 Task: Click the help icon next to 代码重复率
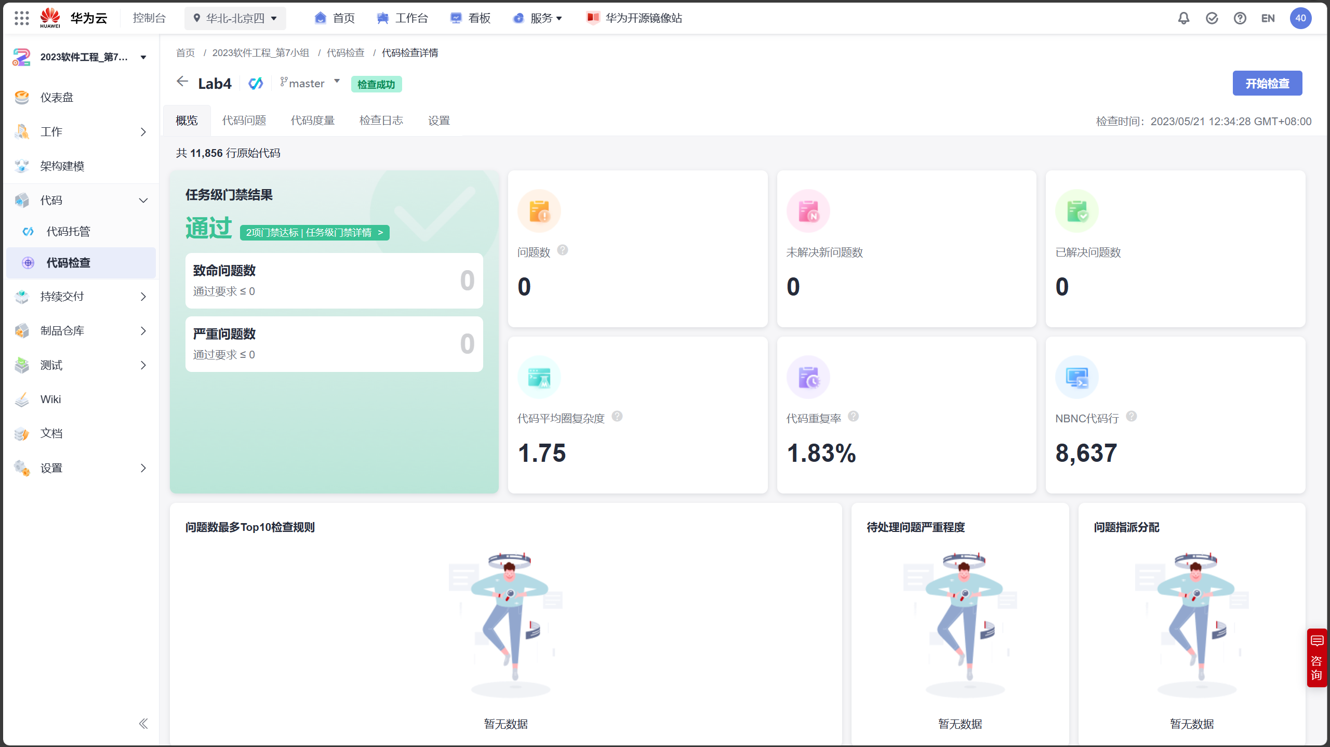point(853,417)
